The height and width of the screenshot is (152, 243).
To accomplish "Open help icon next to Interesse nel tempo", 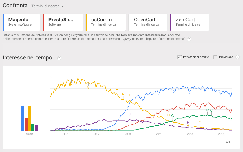I will point(59,58).
